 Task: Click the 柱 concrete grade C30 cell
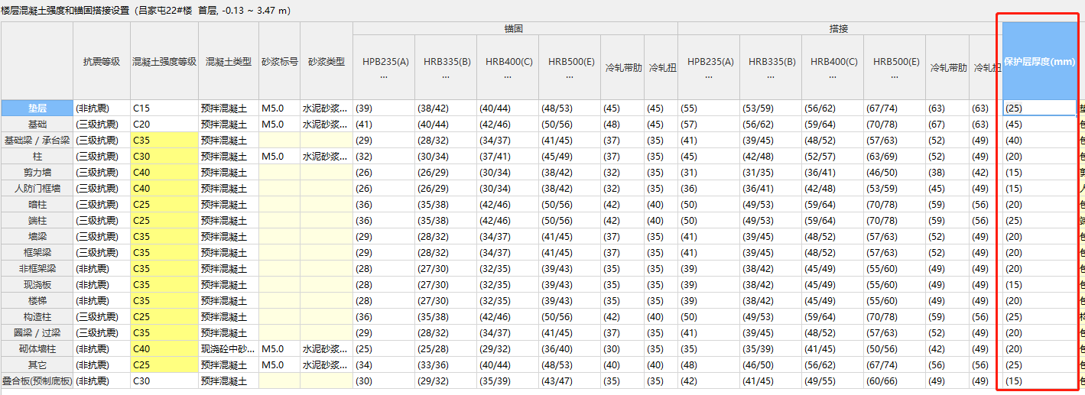164,156
